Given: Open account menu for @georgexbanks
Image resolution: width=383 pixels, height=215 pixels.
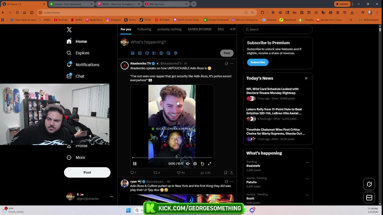Looking at the screenshot, I should [x=90, y=196].
